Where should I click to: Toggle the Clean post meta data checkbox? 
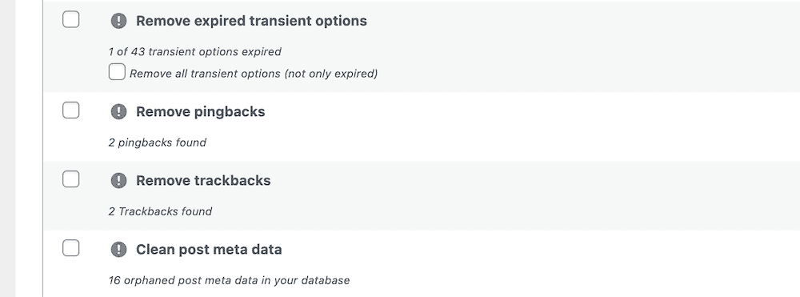click(71, 248)
